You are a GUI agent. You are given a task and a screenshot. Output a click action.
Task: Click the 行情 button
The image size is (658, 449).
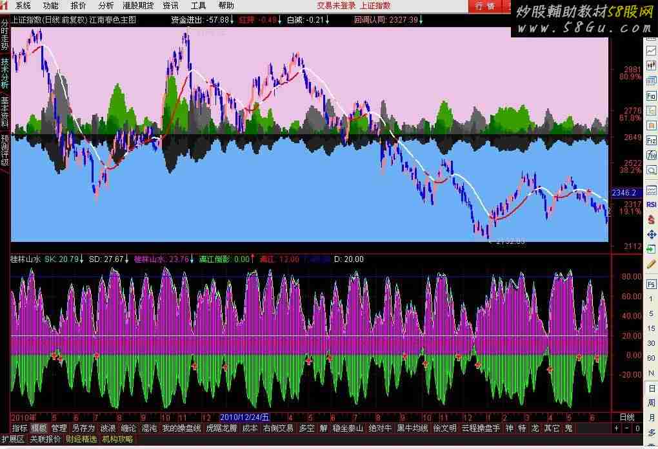click(x=485, y=6)
